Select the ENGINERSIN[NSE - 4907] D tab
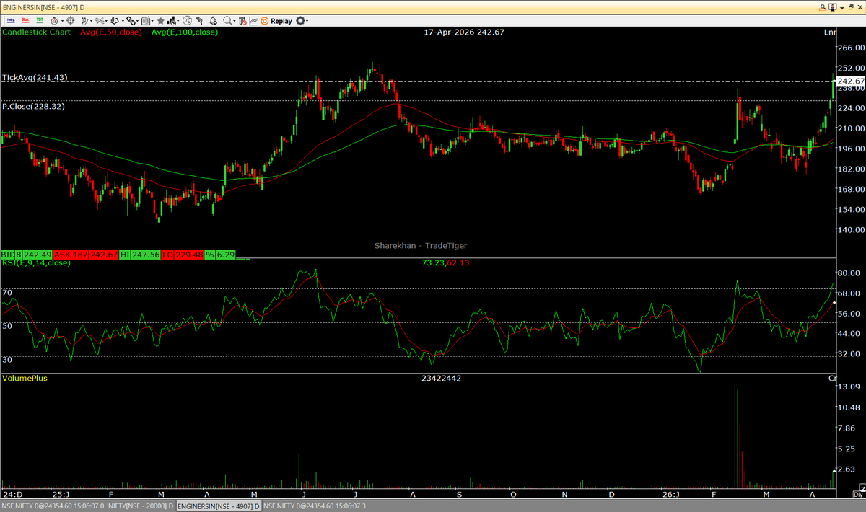Image resolution: width=866 pixels, height=512 pixels. tap(218, 506)
